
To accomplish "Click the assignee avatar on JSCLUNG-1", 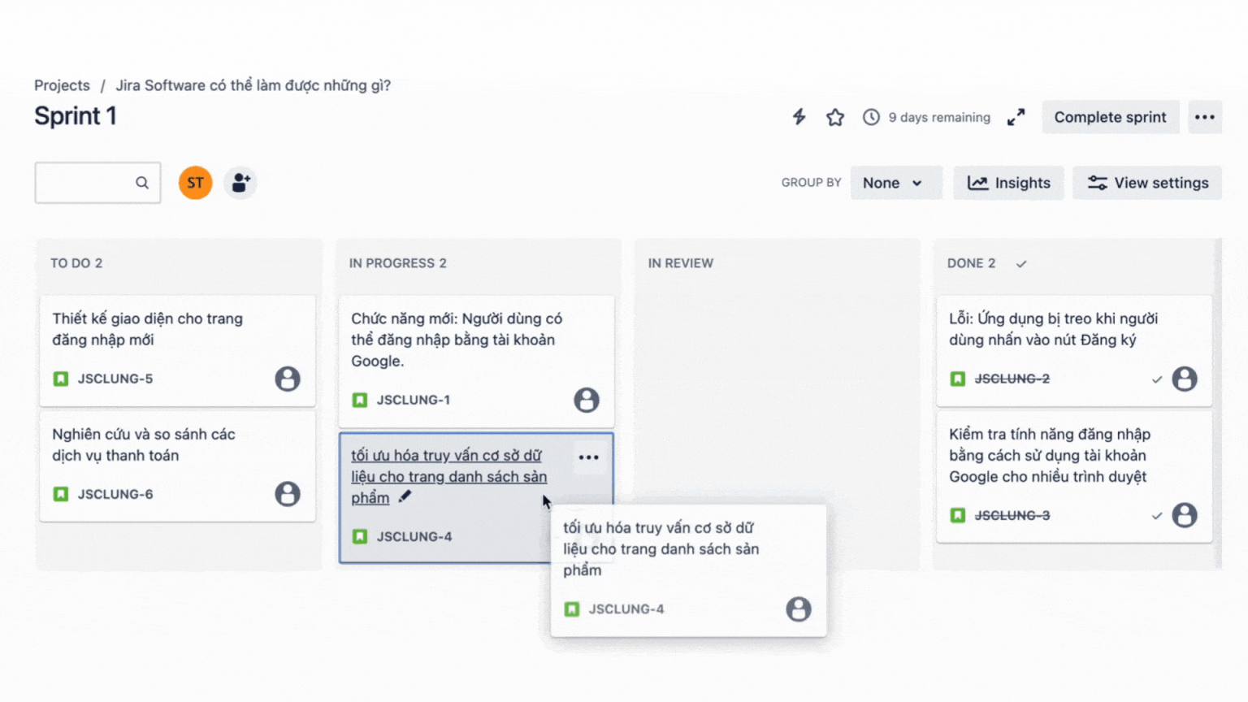I will coord(587,400).
